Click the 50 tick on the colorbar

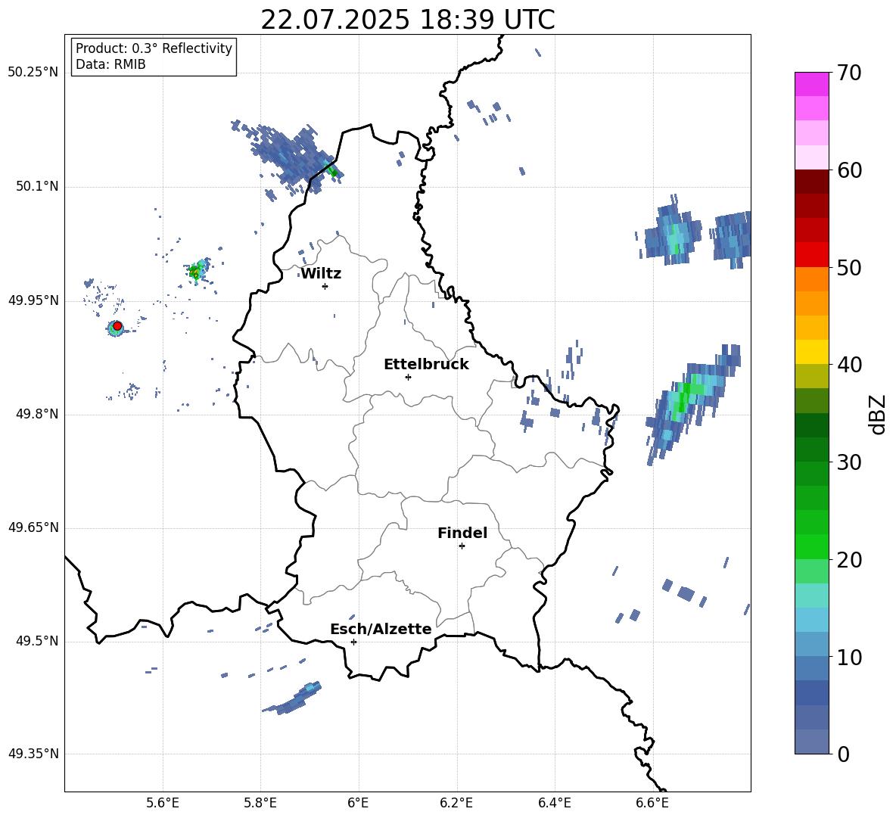pos(849,267)
